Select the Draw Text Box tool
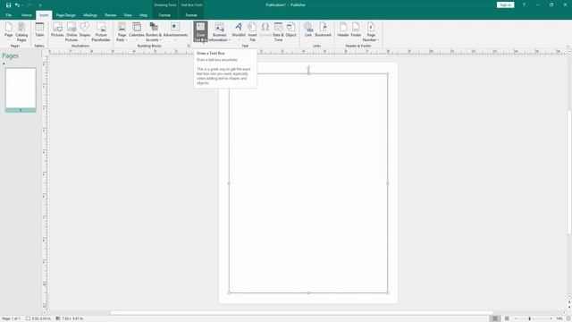This screenshot has height=322, width=572. pos(200,32)
